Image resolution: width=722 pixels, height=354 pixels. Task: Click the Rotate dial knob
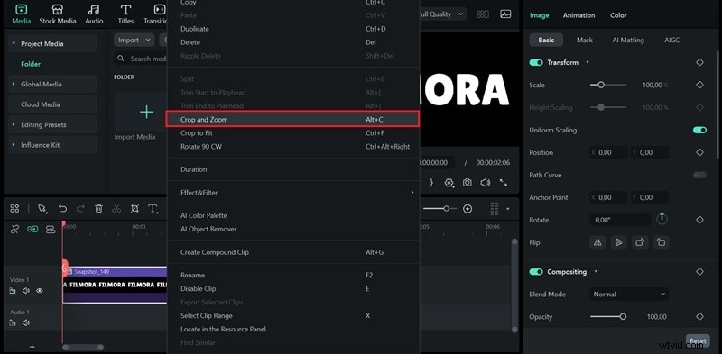662,219
